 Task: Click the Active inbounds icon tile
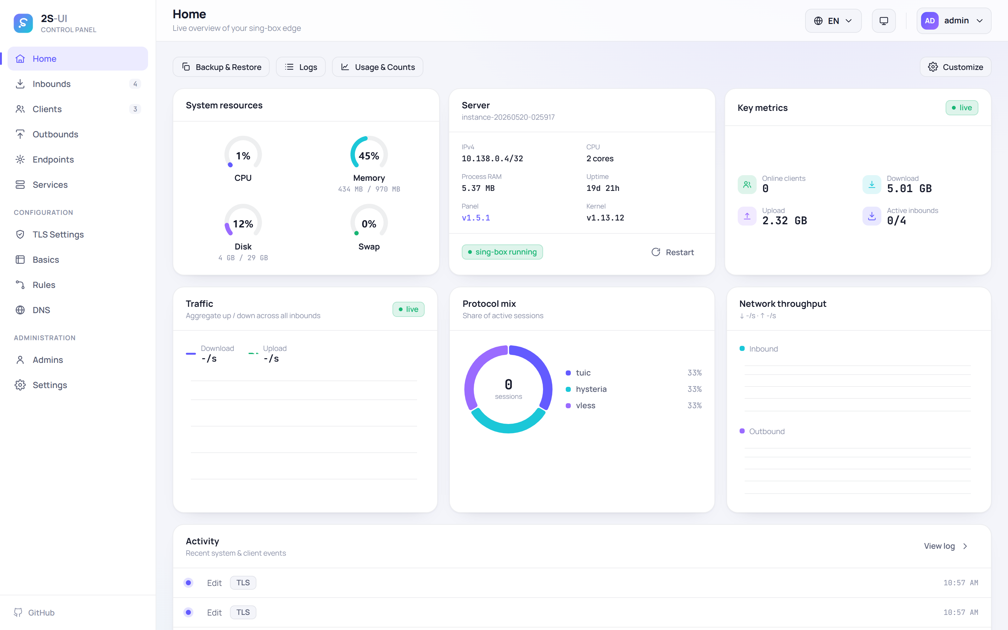[871, 216]
